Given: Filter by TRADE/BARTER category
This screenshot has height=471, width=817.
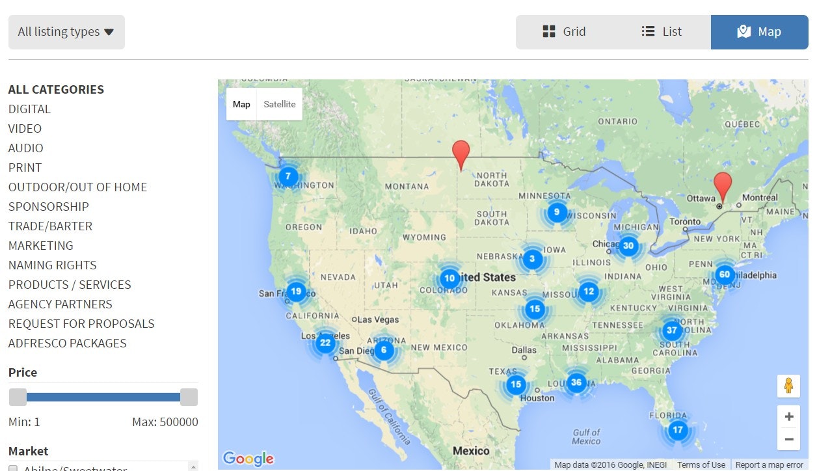Looking at the screenshot, I should pyautogui.click(x=50, y=226).
